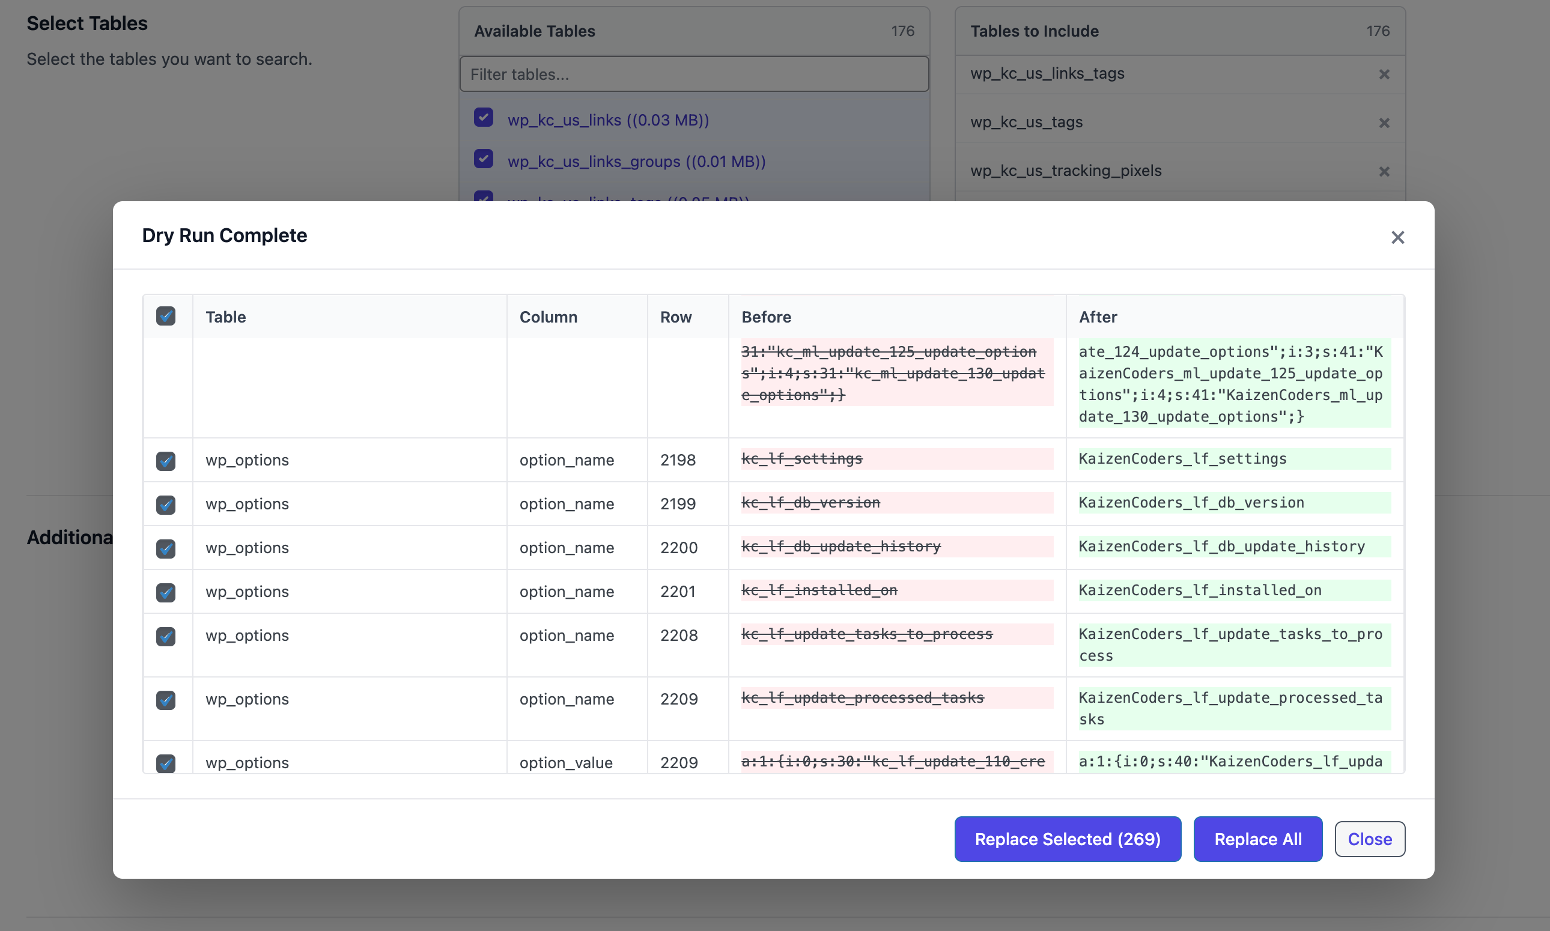
Task: Select the KaizenCoders_lf_settings replacement value
Action: coord(1183,459)
